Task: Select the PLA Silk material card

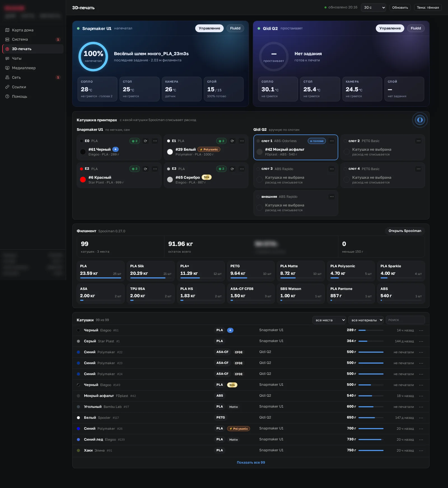Action: point(151,271)
